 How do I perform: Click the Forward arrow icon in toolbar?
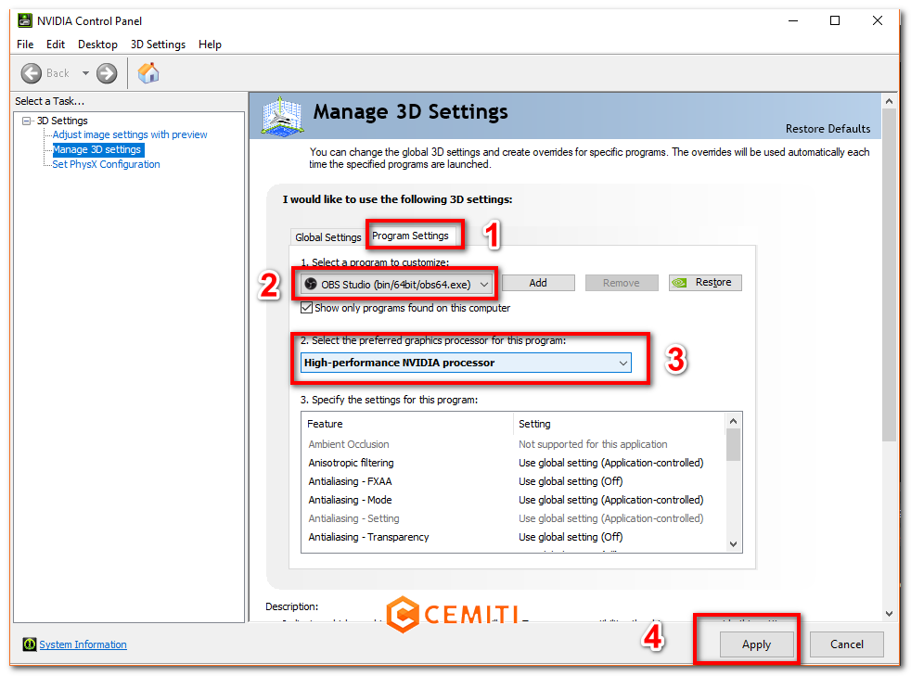(x=107, y=73)
